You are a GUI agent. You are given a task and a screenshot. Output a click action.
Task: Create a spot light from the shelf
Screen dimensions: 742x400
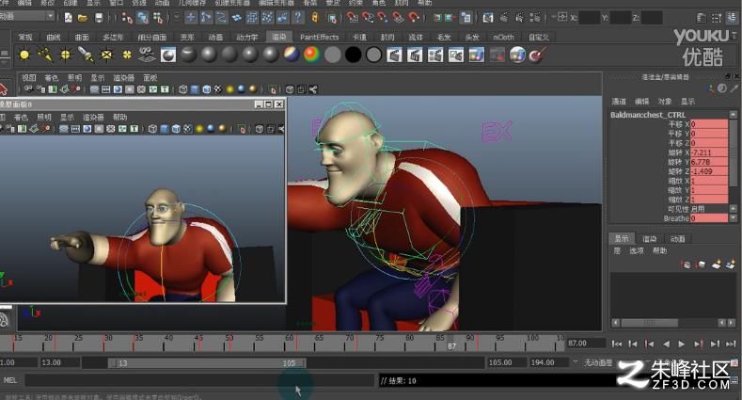(x=86, y=56)
